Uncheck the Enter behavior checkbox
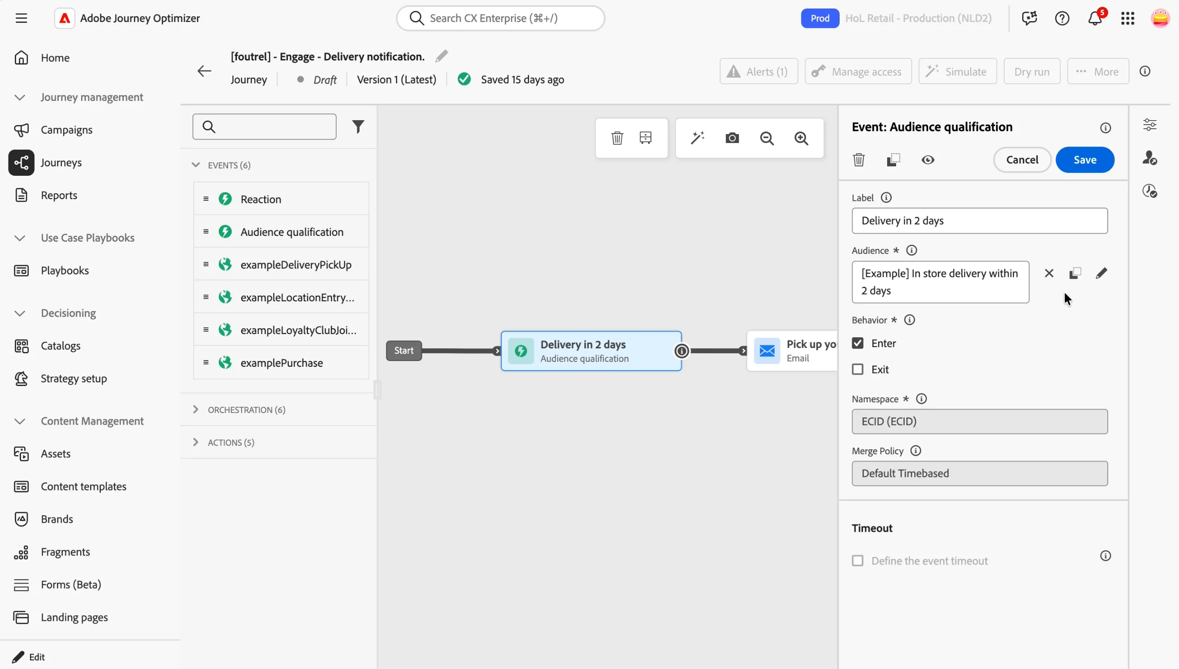1179x669 pixels. pos(857,343)
